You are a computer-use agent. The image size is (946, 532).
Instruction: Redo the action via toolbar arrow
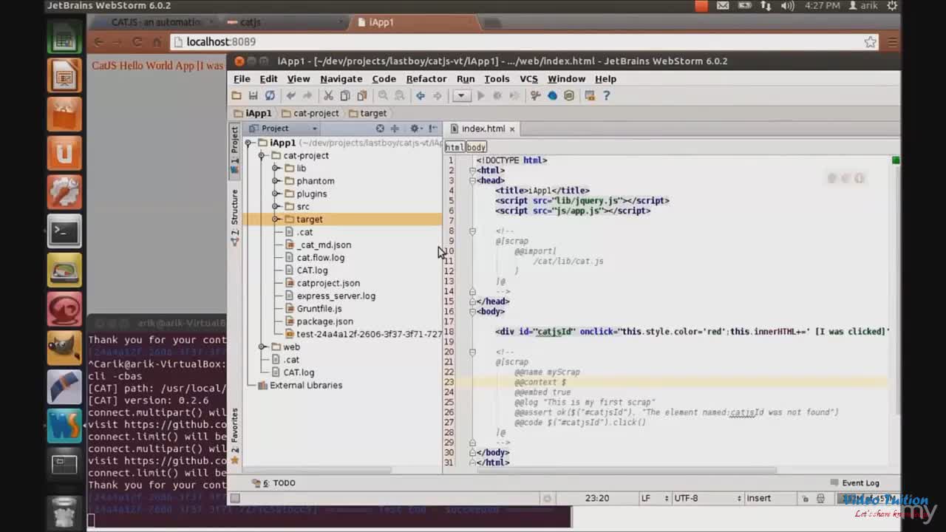[307, 95]
